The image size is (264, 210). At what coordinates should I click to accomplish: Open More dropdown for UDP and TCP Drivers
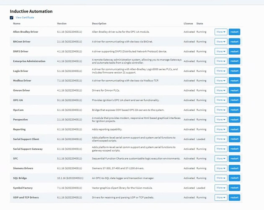click(x=221, y=197)
